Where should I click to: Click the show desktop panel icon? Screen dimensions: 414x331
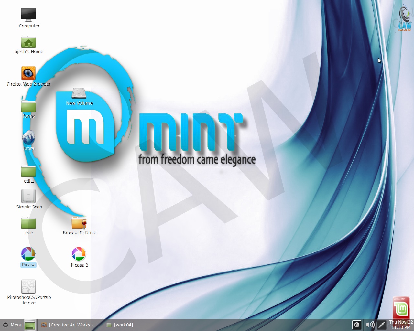(x=30, y=325)
